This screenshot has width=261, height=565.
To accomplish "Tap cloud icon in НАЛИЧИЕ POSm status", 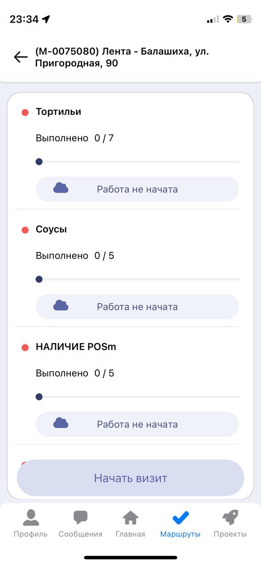I will (61, 423).
